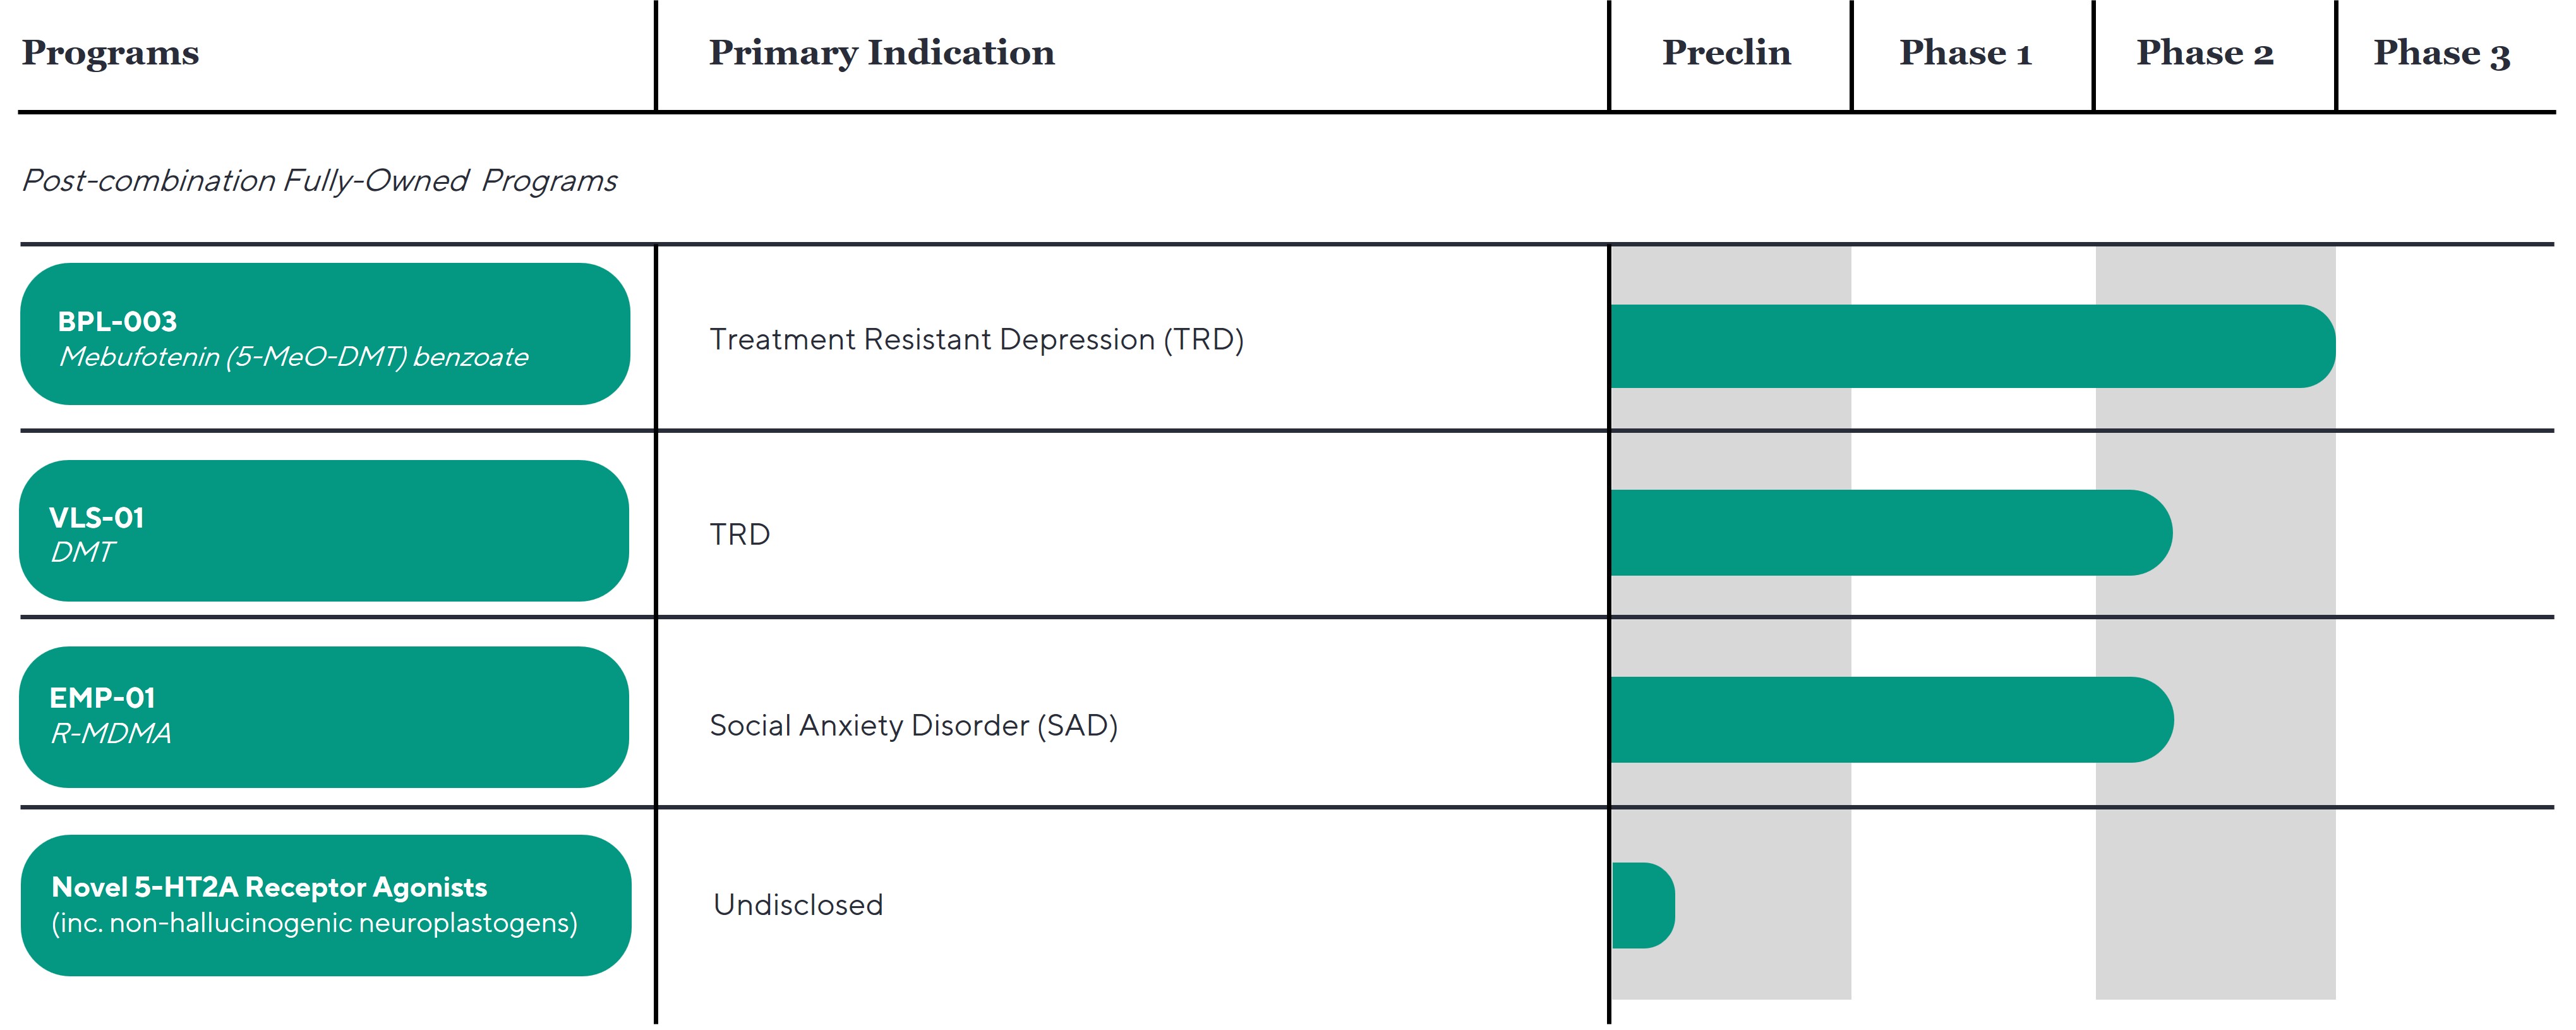Click the VLS-01 progress bar
Screen dimensions: 2576x1030
[x=1890, y=533]
